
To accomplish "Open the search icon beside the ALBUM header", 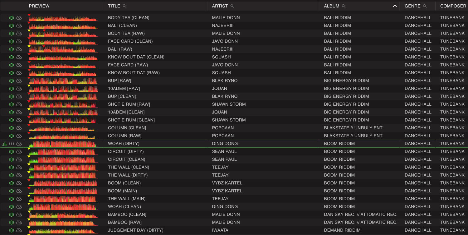I will click(x=344, y=6).
